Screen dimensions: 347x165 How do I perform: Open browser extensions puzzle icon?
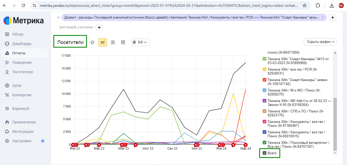(318, 5)
